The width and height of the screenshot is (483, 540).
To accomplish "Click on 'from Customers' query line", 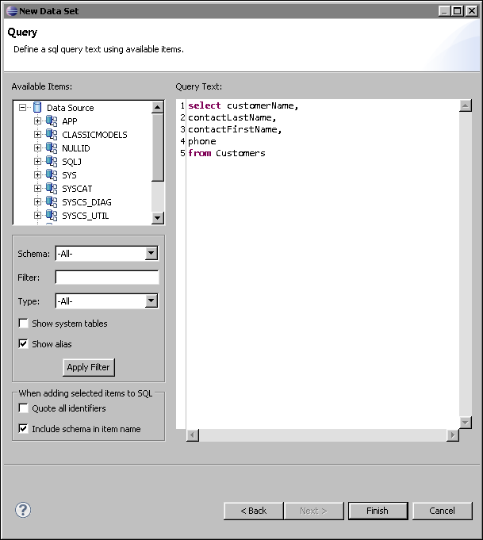I will pyautogui.click(x=227, y=153).
